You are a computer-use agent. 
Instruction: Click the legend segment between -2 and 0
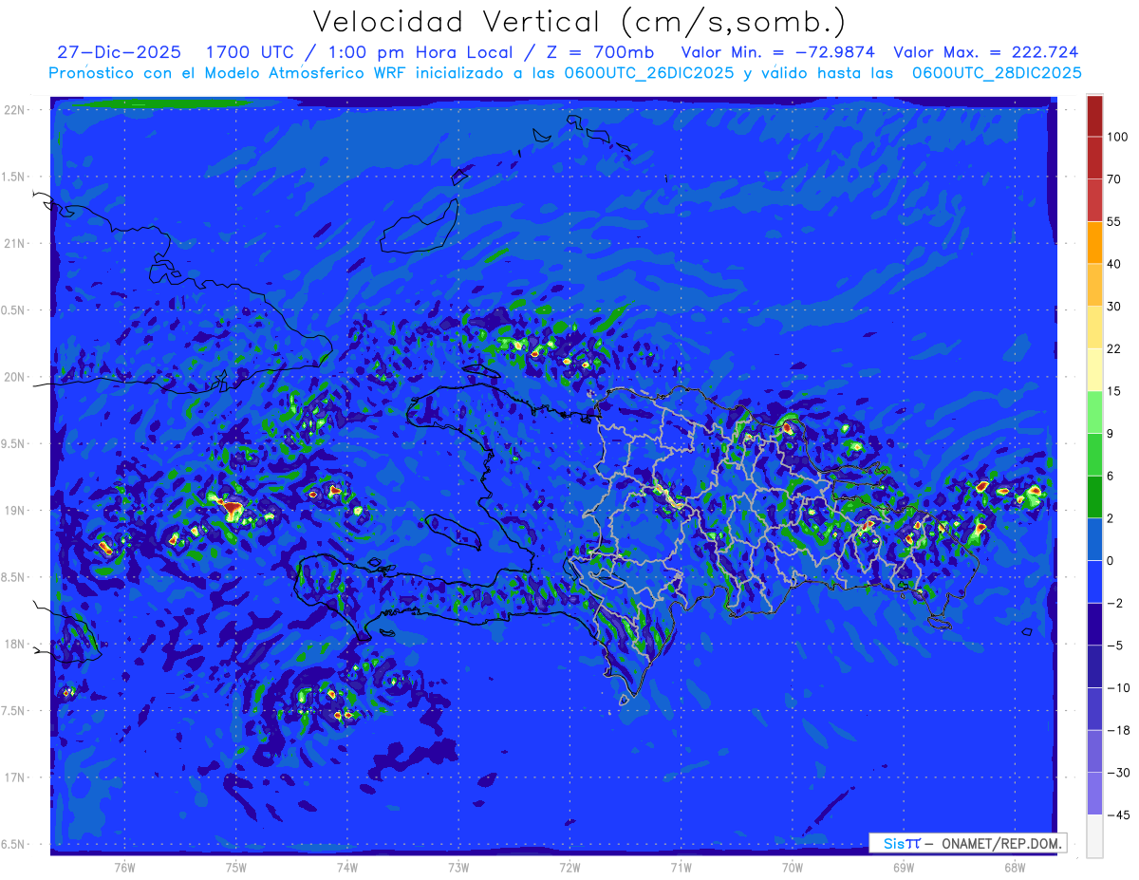(x=1094, y=581)
